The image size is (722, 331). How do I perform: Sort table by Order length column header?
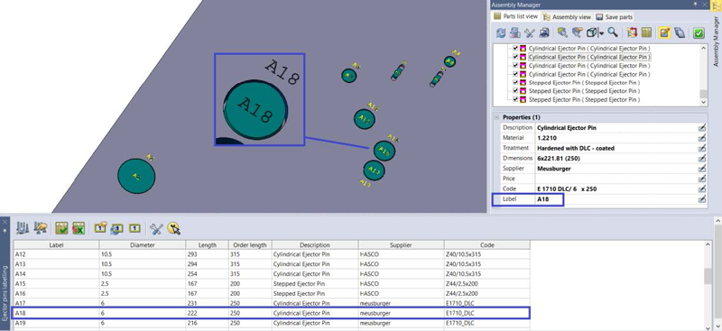point(250,245)
